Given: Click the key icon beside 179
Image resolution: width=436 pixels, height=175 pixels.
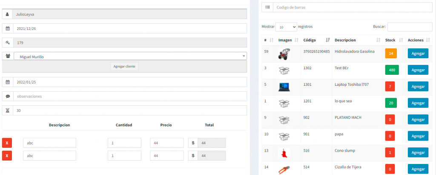Looking at the screenshot, I should click(x=8, y=42).
